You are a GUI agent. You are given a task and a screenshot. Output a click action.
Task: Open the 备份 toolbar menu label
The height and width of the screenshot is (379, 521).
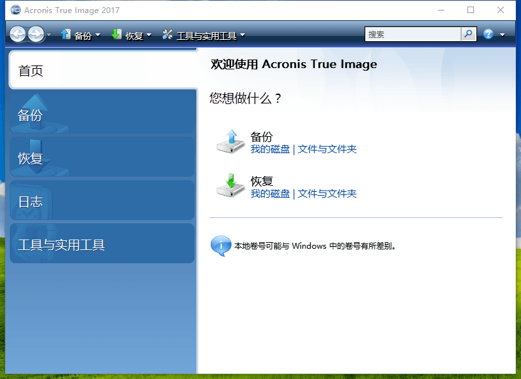click(83, 35)
